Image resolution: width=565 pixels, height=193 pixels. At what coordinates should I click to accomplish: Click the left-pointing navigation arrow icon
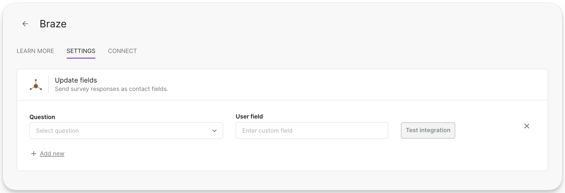(x=25, y=24)
